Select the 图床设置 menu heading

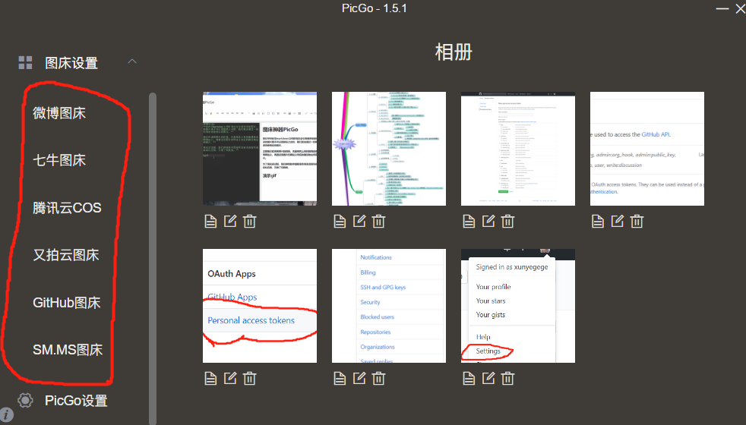point(71,63)
